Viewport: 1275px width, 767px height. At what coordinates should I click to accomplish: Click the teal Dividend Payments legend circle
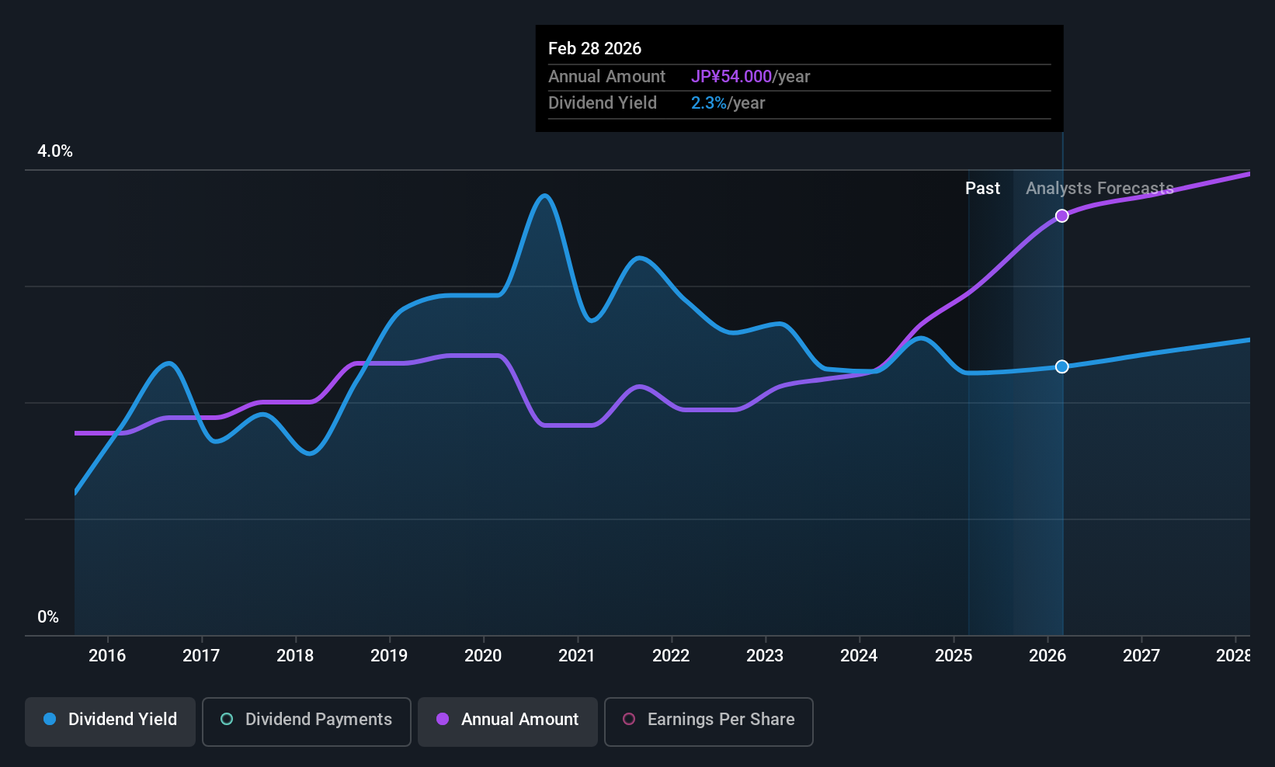click(x=227, y=719)
